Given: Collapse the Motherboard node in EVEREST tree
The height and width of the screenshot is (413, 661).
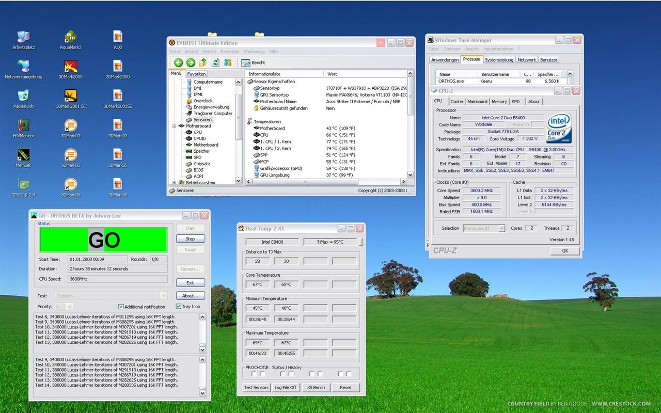Looking at the screenshot, I should point(175,126).
